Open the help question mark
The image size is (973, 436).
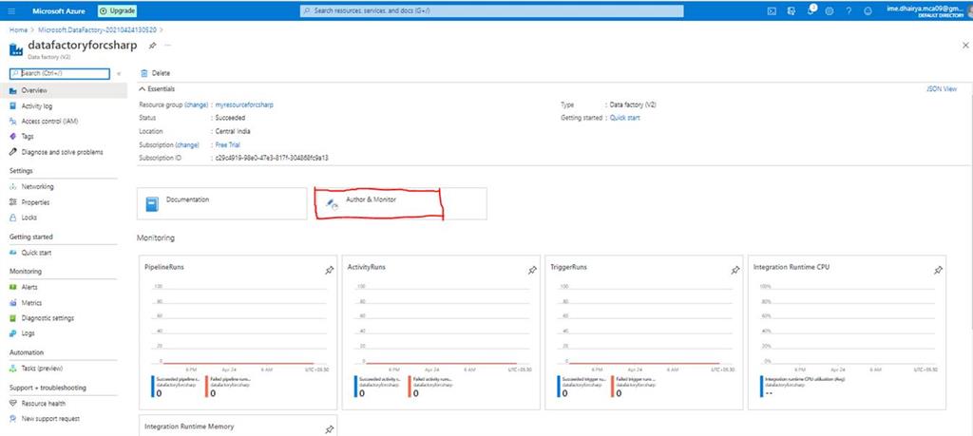pyautogui.click(x=849, y=11)
